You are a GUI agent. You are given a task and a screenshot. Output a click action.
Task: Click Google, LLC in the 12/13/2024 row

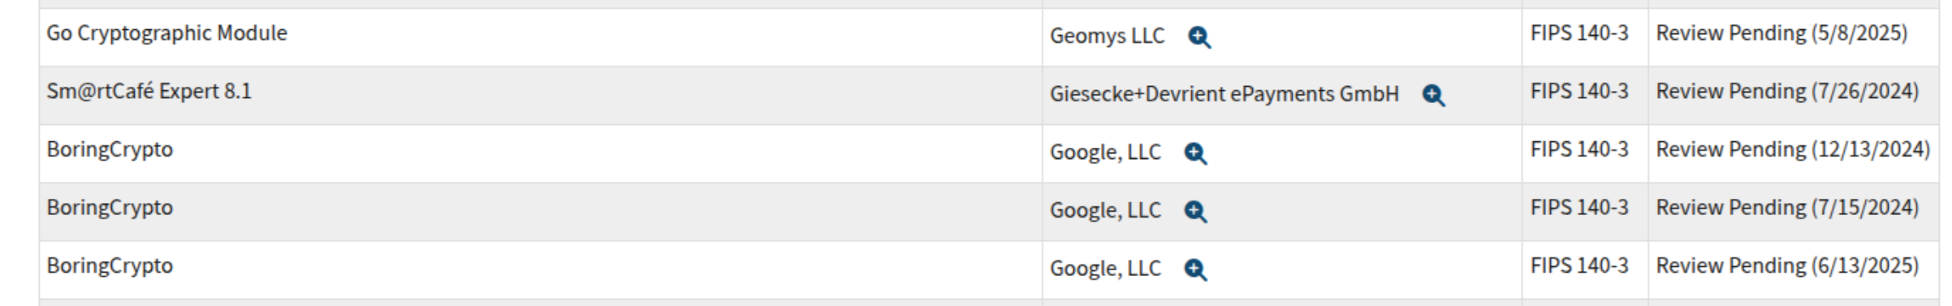[x=1105, y=153]
